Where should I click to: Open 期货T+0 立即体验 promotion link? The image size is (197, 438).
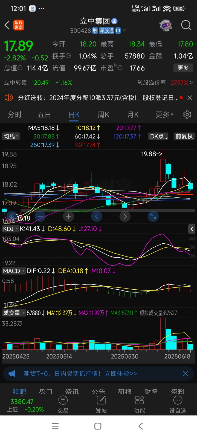[x=80, y=374]
